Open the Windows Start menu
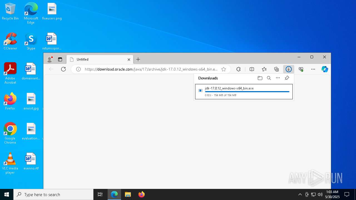 click(7, 194)
